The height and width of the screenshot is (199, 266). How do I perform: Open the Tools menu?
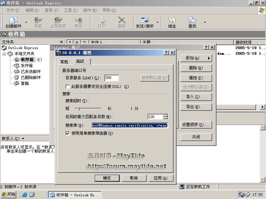pos(70,10)
